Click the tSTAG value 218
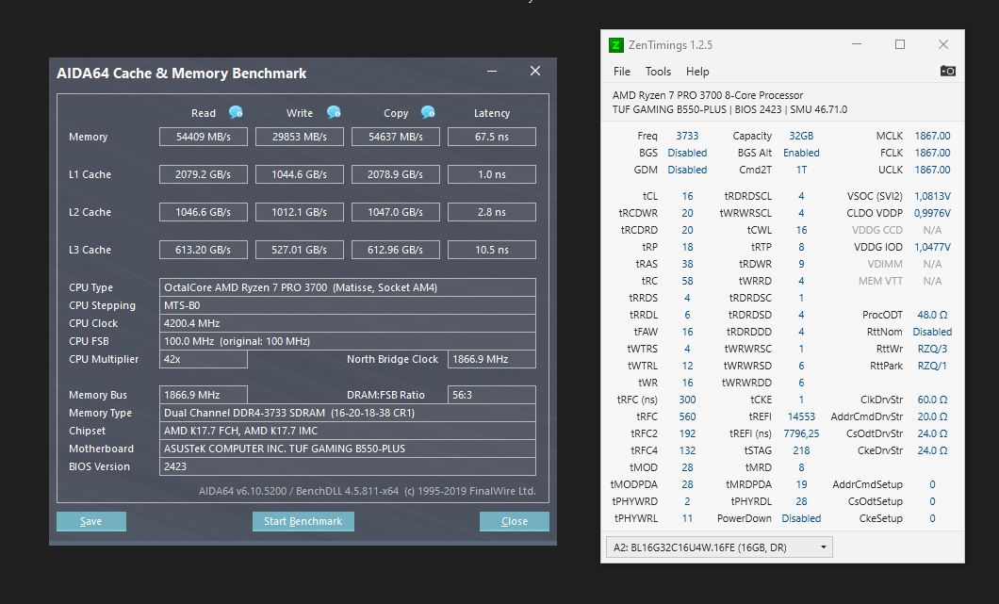Image resolution: width=999 pixels, height=604 pixels. [801, 450]
